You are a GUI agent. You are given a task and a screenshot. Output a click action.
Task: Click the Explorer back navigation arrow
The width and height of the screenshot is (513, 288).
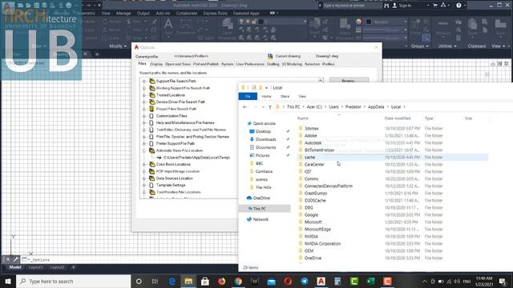coord(244,106)
